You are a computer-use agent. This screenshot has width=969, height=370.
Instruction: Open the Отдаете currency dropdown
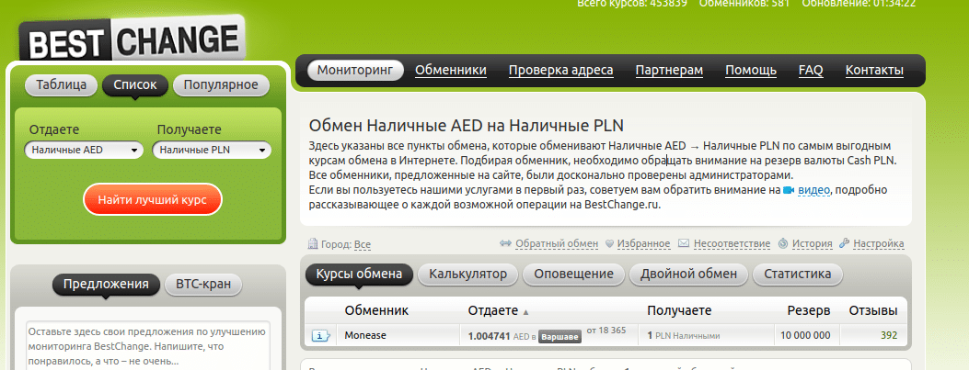pos(84,150)
